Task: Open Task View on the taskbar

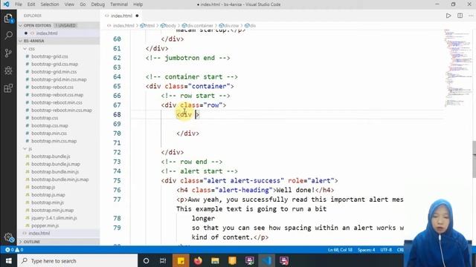Action: 163,260
